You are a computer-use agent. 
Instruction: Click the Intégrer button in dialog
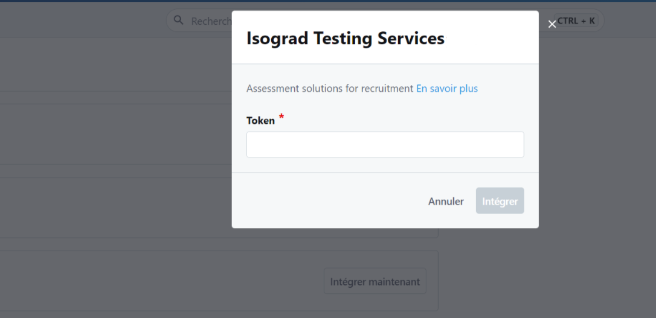point(500,201)
